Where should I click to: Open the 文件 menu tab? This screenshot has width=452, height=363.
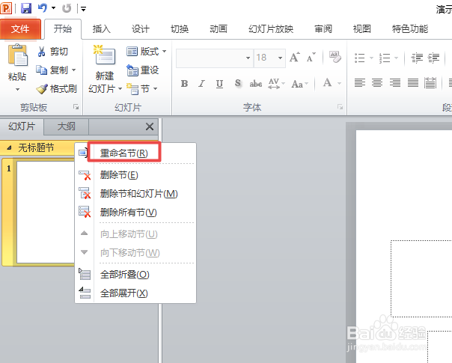coord(20,29)
